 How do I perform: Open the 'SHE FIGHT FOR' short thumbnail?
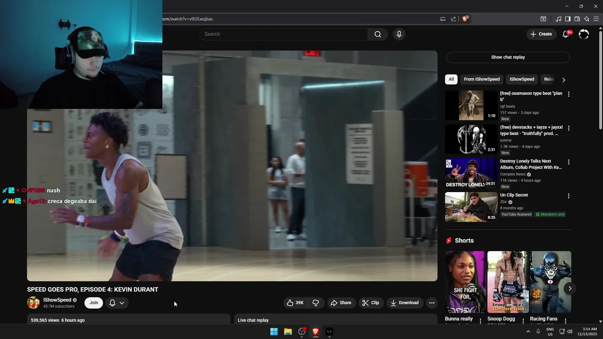(465, 282)
